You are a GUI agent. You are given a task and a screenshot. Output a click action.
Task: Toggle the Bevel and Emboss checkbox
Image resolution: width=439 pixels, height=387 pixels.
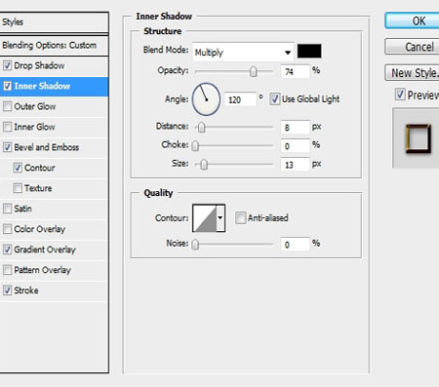tap(7, 147)
